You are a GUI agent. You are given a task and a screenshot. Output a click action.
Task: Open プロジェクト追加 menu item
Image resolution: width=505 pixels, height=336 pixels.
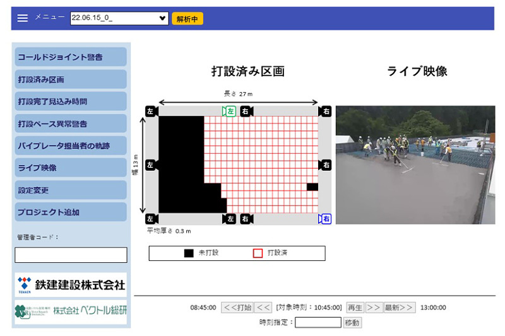(x=71, y=212)
